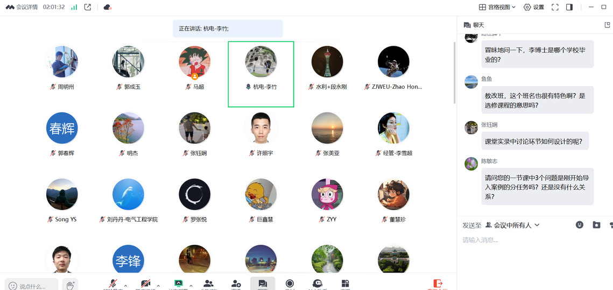The height and width of the screenshot is (290, 613).
Task: Click the send file folder icon
Action: (596, 225)
